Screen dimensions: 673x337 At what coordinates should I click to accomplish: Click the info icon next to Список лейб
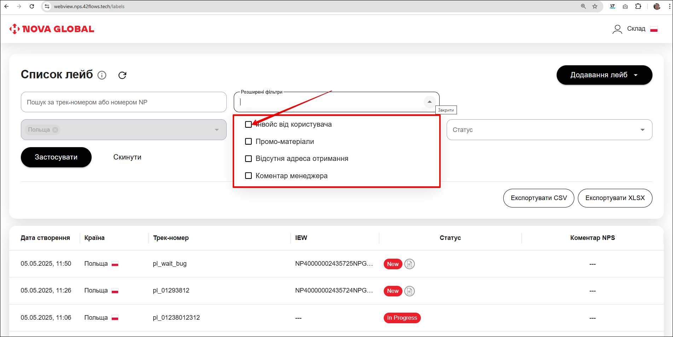coord(102,75)
